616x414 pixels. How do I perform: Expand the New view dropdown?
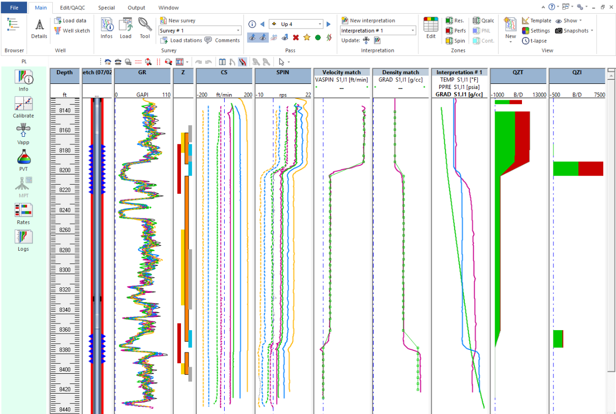(x=510, y=42)
